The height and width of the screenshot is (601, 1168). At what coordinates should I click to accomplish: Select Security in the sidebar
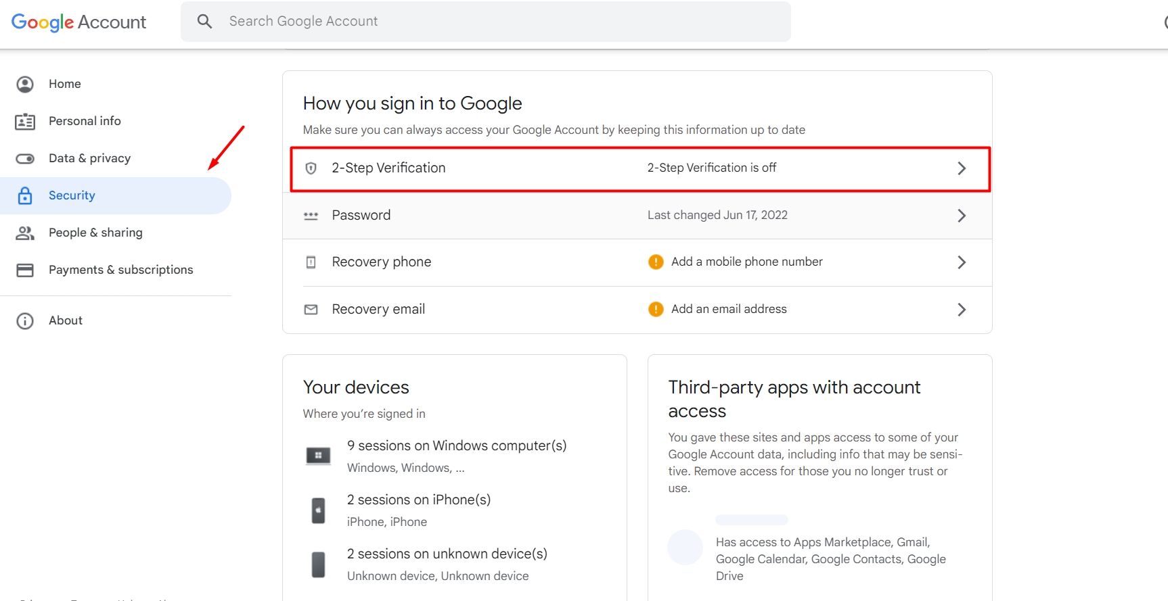(x=116, y=195)
